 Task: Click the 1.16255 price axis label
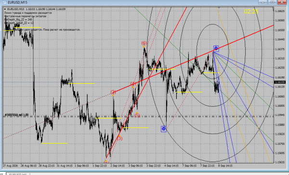[x=279, y=68]
